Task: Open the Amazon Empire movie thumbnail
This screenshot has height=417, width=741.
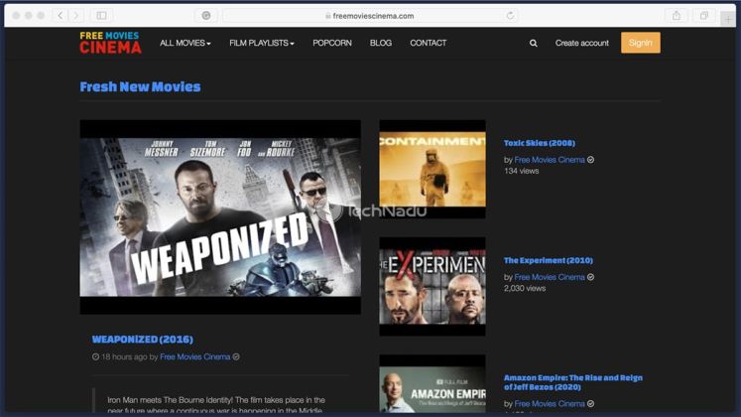Action: [x=432, y=384]
